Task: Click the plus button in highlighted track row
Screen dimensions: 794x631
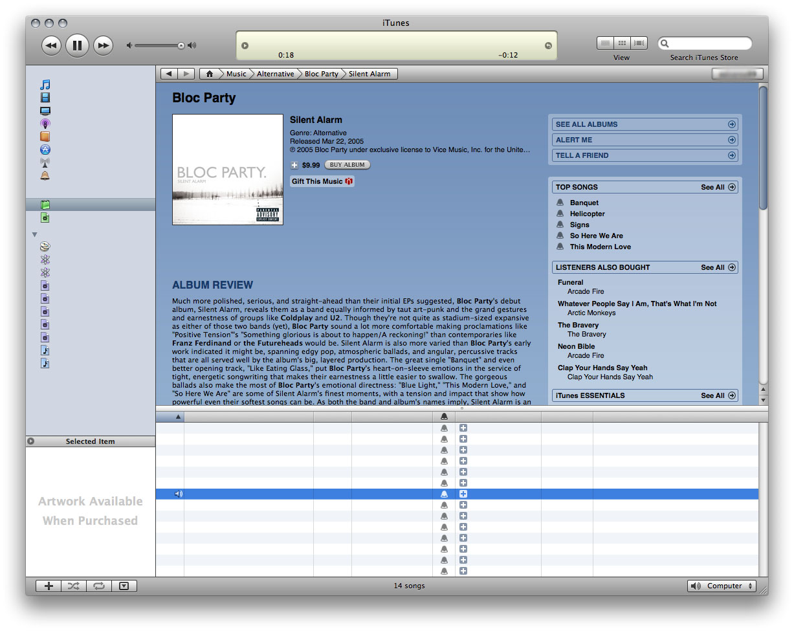Action: coord(463,494)
